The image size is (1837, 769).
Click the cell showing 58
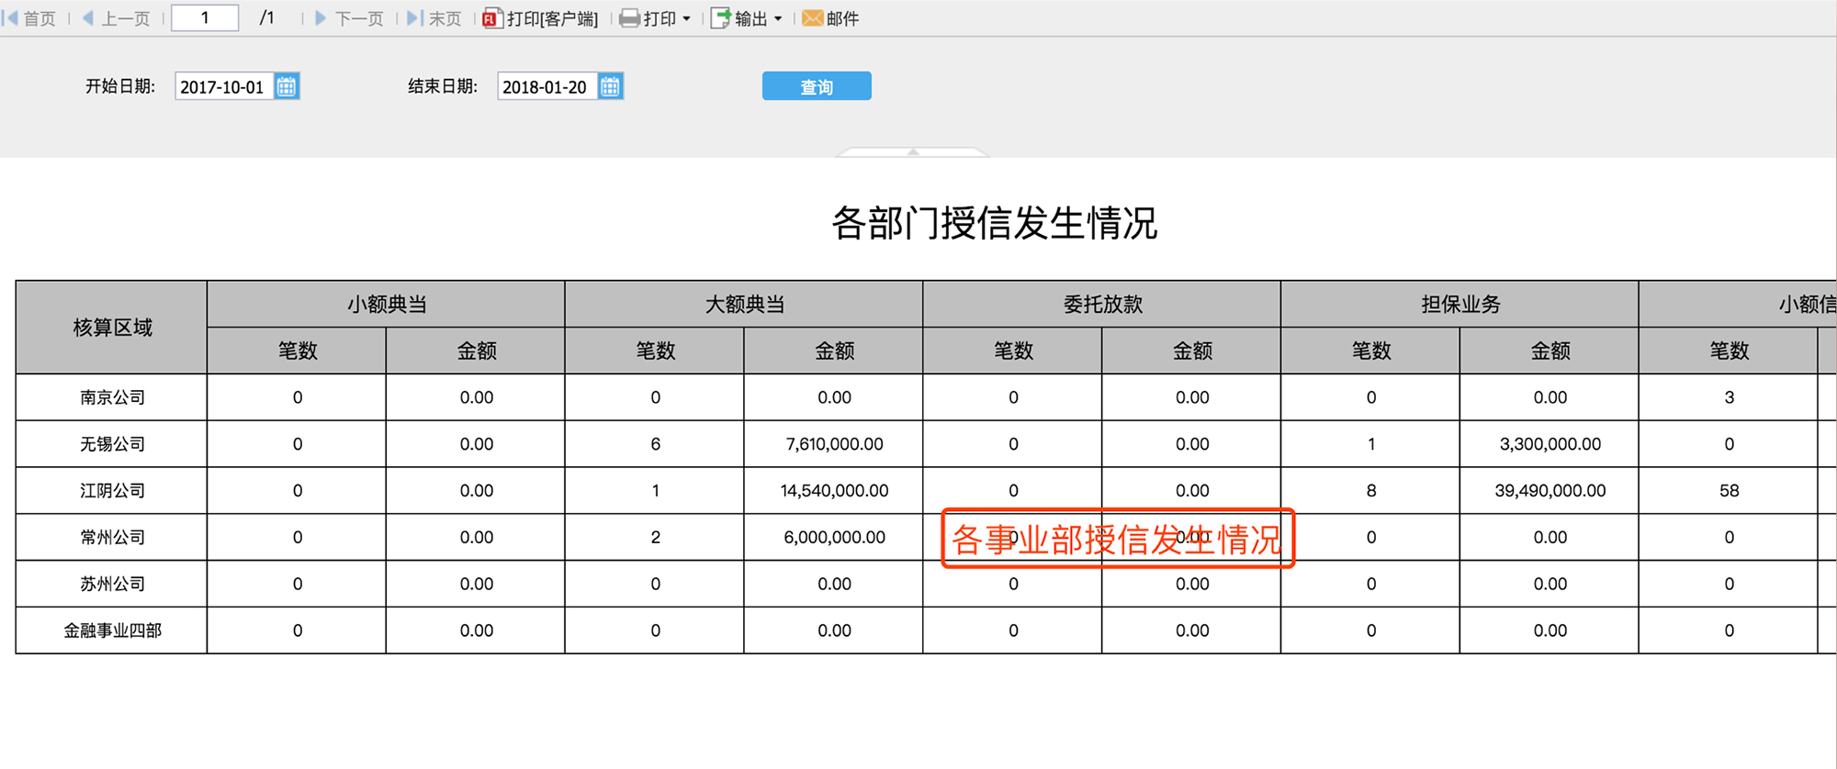tap(1729, 491)
